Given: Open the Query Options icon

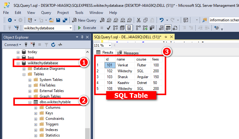Looking at the screenshot, I should (122, 28).
